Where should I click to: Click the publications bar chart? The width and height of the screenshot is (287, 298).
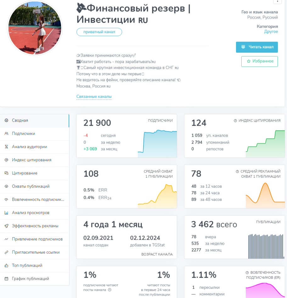pyautogui.click(x=266, y=246)
